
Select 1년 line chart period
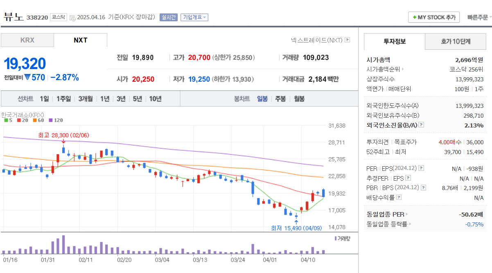click(105, 98)
